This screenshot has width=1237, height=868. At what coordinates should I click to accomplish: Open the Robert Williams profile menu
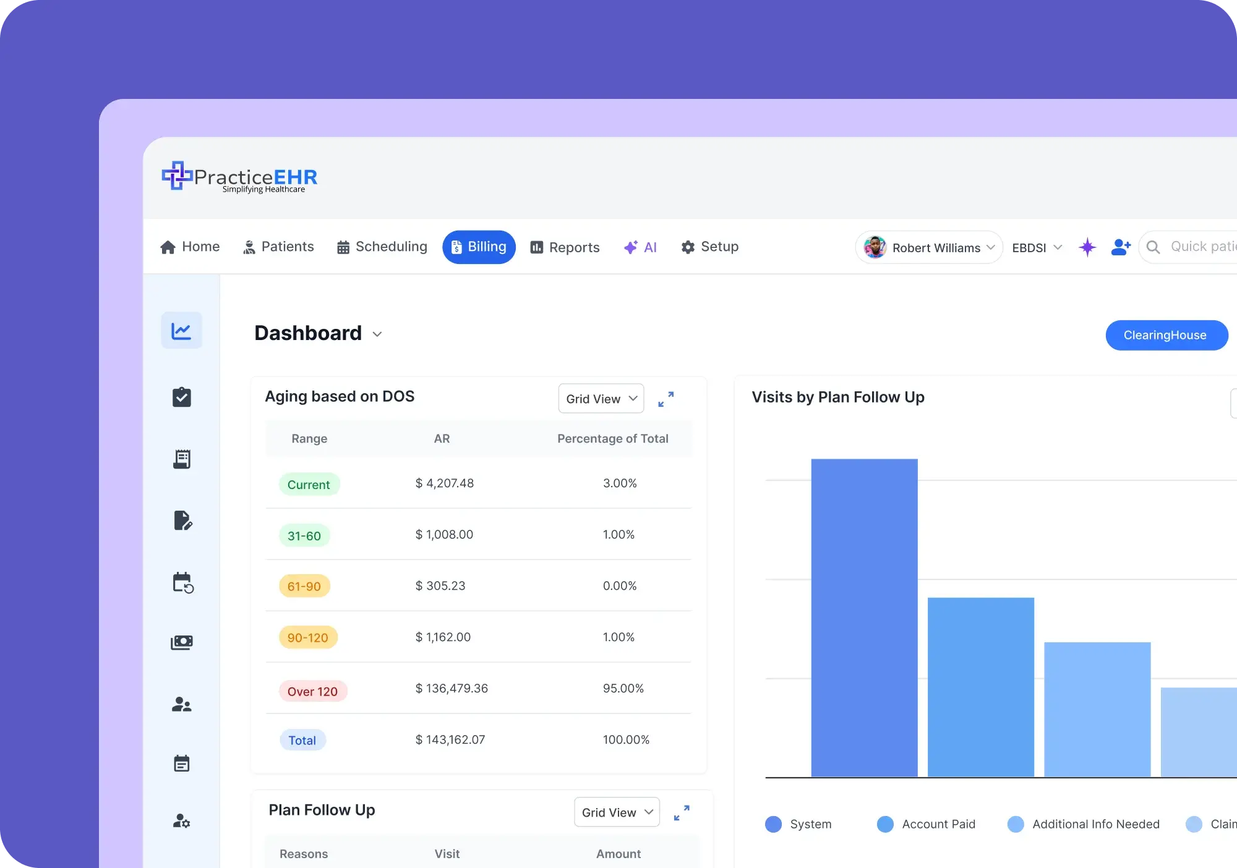click(x=928, y=247)
